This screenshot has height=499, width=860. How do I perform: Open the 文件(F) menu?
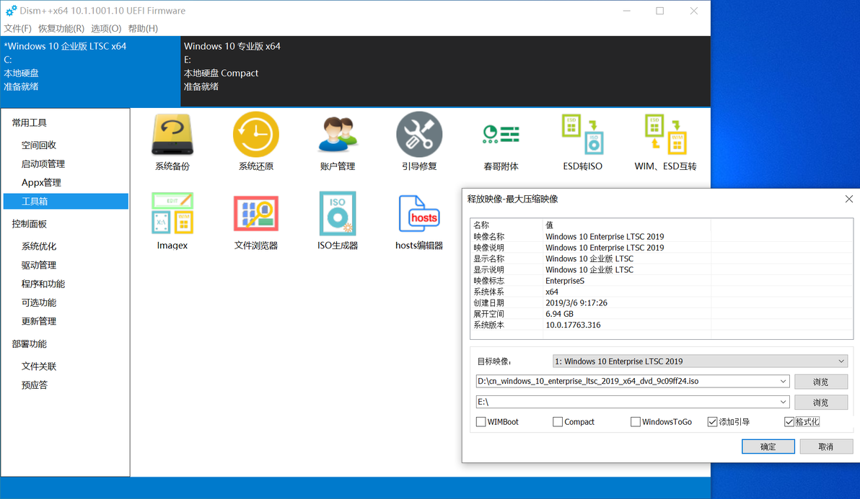point(17,29)
